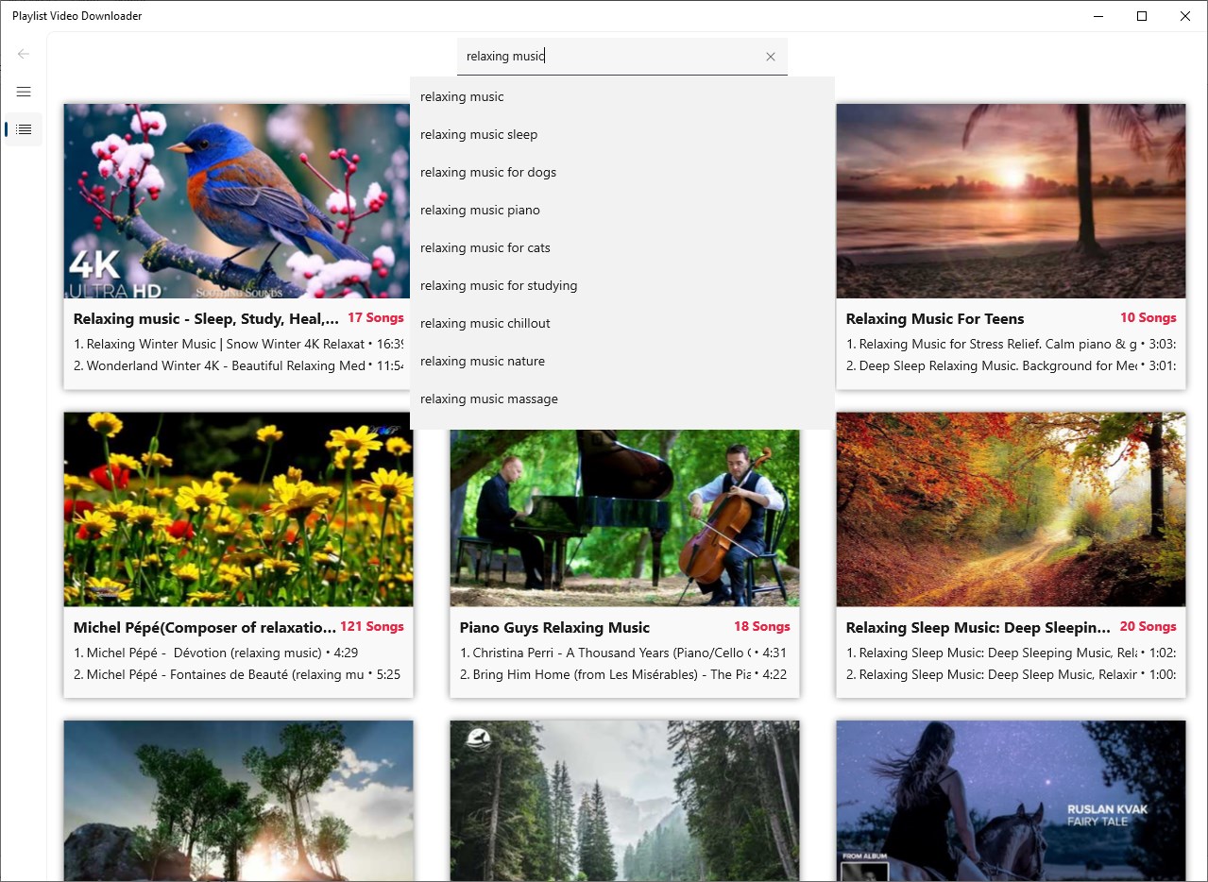Click 'Relaxing music - Sleep, Study, Heal' title
Viewport: 1208px width, 882px height.
coord(206,318)
